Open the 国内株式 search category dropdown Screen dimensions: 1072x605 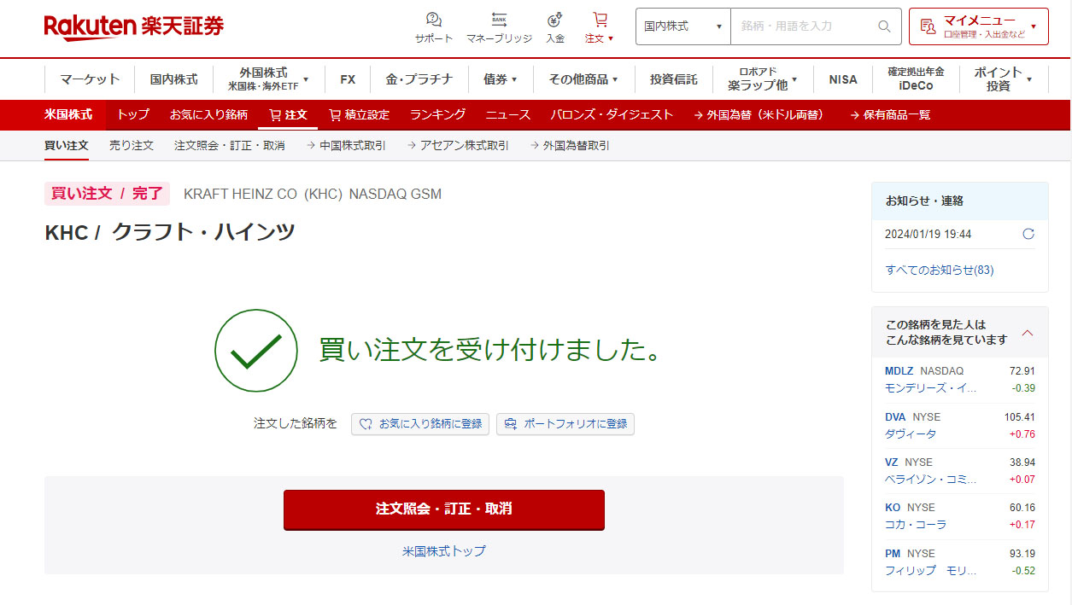coord(683,26)
